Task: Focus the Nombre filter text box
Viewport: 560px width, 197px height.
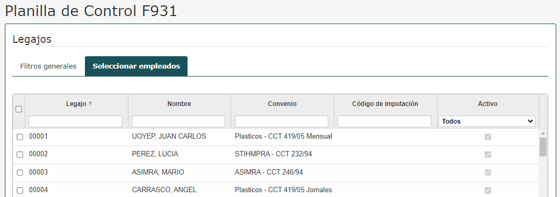Action: coord(178,122)
